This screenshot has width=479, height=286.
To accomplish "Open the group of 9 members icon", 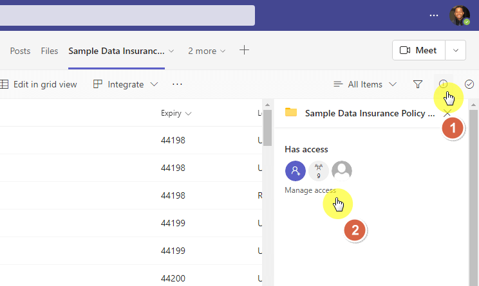I will coord(319,171).
